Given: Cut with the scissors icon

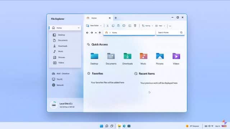Looking at the screenshot, I should (107, 26).
